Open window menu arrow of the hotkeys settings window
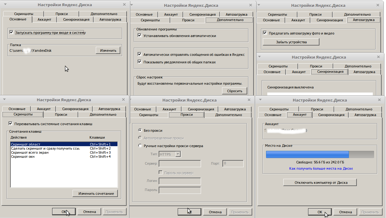This screenshot has height=218, width=386. (x=4, y=100)
